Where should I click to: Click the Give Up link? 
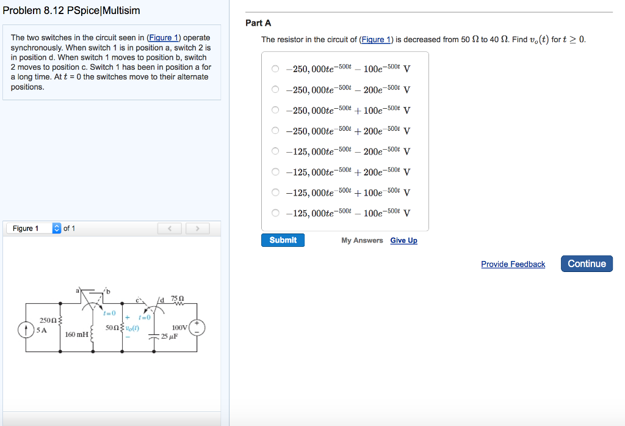(x=403, y=240)
